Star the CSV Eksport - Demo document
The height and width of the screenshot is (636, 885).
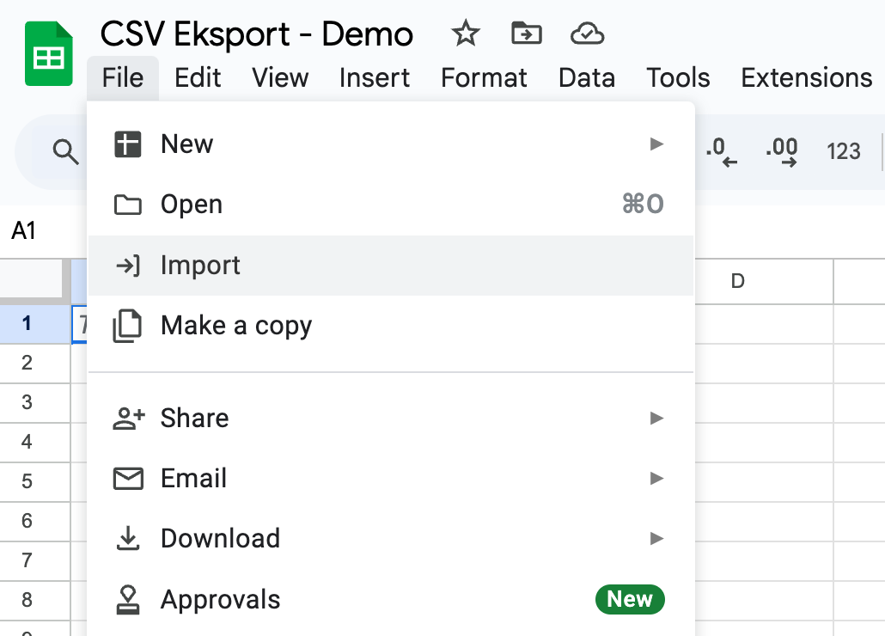(466, 34)
